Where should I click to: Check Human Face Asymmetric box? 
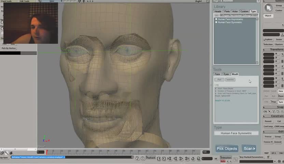[x=216, y=19]
